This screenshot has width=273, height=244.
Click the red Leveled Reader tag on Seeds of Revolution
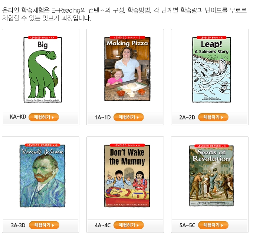pyautogui.click(x=211, y=146)
